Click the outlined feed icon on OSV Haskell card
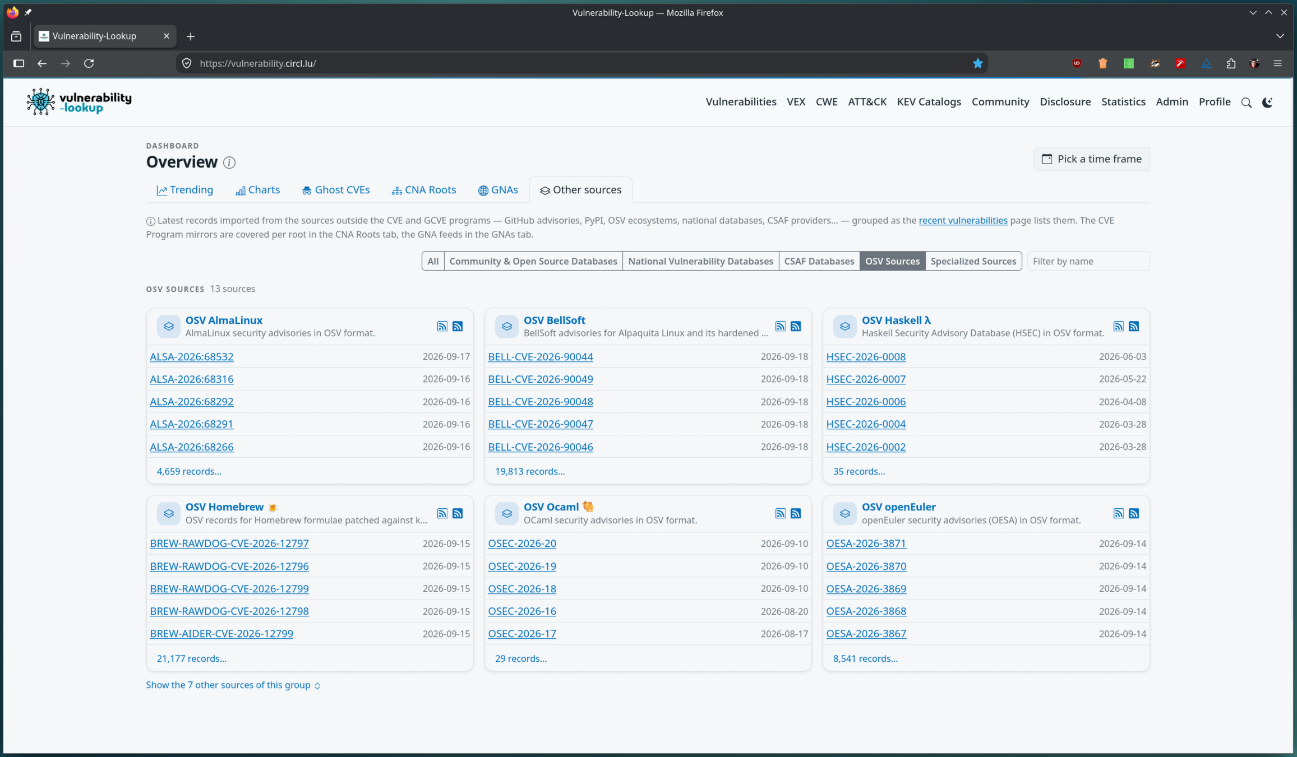 click(1119, 326)
